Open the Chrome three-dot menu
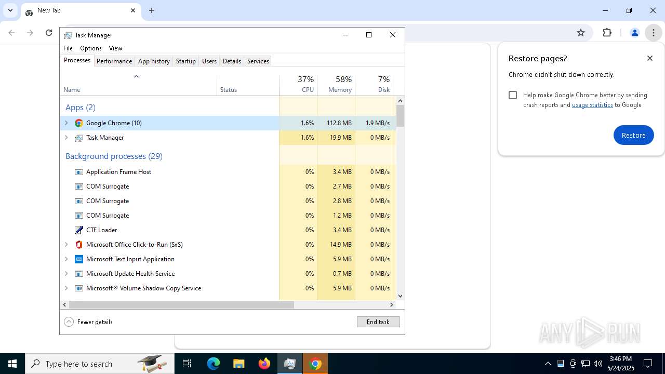The height and width of the screenshot is (374, 665). (653, 33)
